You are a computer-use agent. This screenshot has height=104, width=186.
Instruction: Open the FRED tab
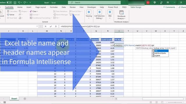124,7
